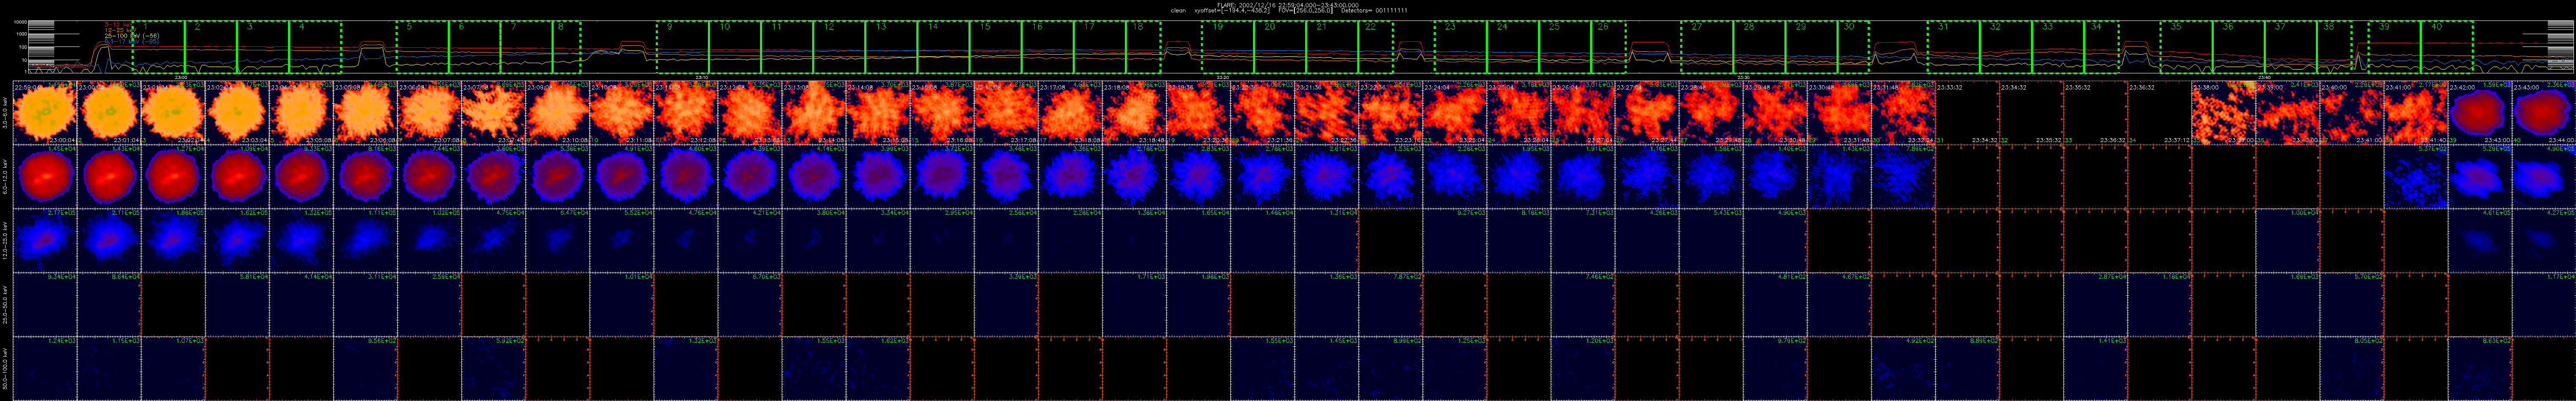Open the 3.0-6.0 keV frame starting 23:19:36

(x=1198, y=113)
